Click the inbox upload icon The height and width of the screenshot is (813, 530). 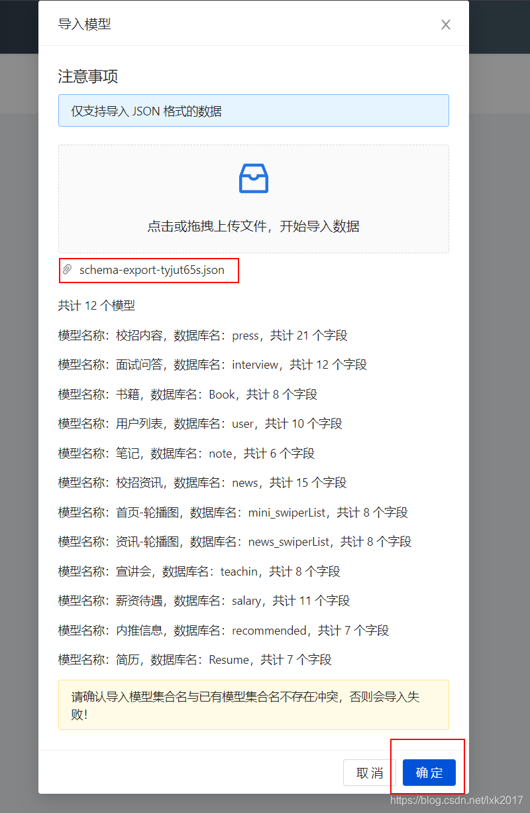pos(254,178)
